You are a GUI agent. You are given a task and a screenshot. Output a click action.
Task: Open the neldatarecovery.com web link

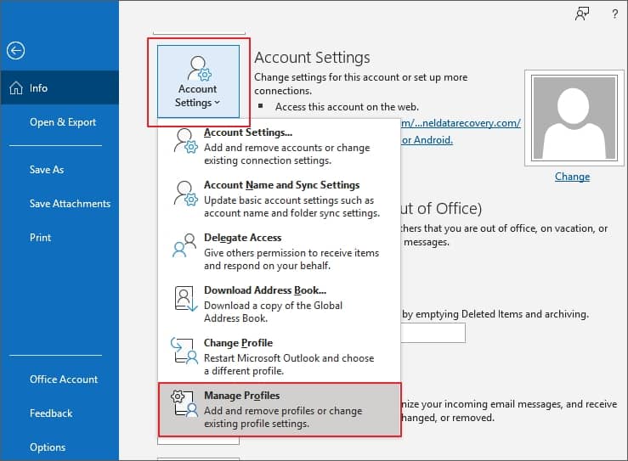[461, 123]
